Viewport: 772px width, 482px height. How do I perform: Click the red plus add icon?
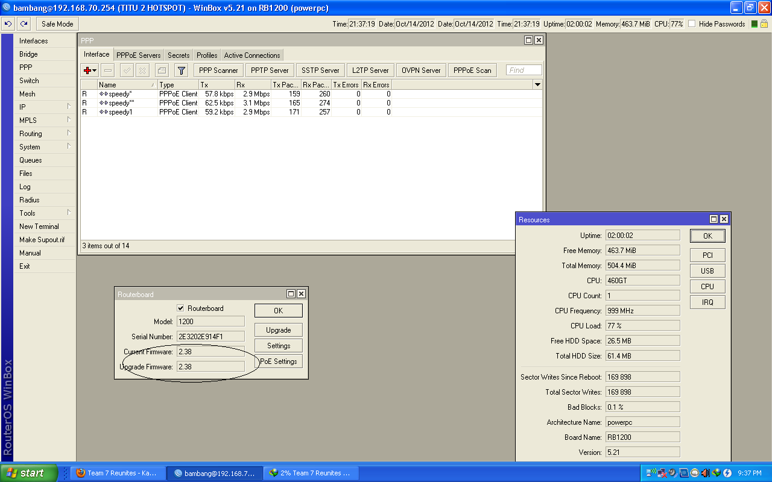(87, 70)
